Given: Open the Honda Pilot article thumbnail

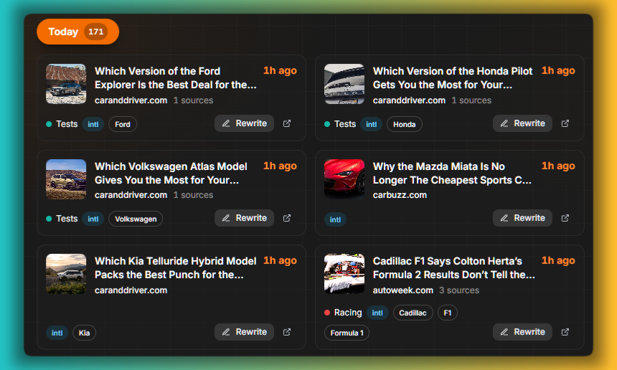Looking at the screenshot, I should point(344,84).
